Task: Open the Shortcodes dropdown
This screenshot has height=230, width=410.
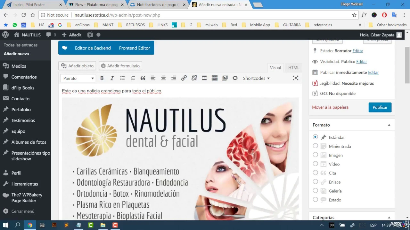Action: tap(256, 78)
